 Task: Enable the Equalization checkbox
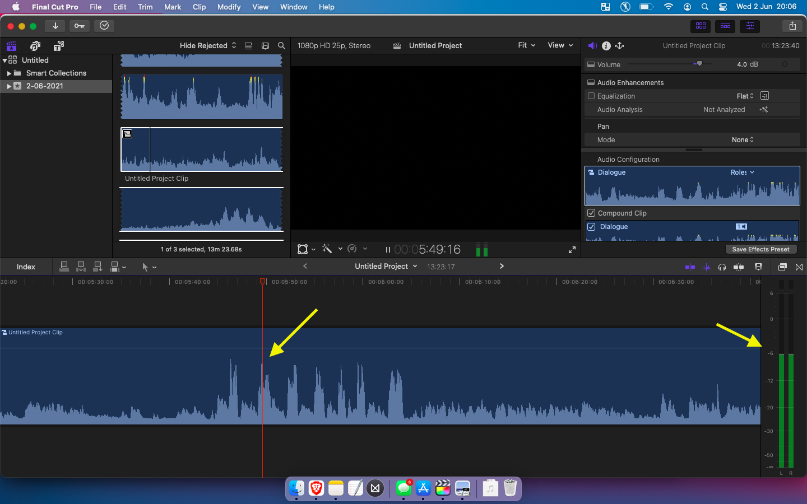coord(591,96)
